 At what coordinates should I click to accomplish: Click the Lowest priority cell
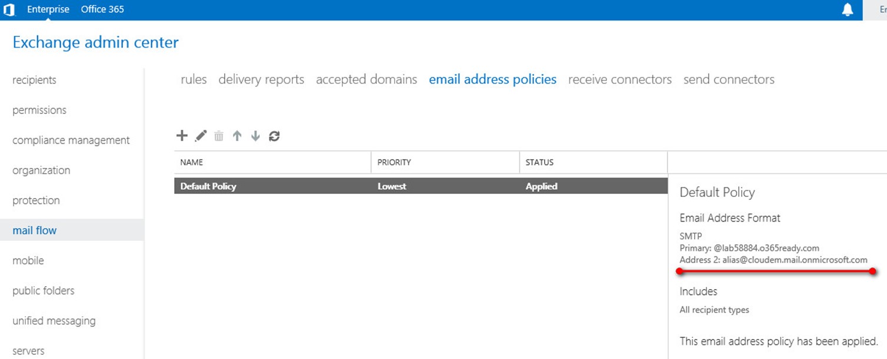click(392, 186)
